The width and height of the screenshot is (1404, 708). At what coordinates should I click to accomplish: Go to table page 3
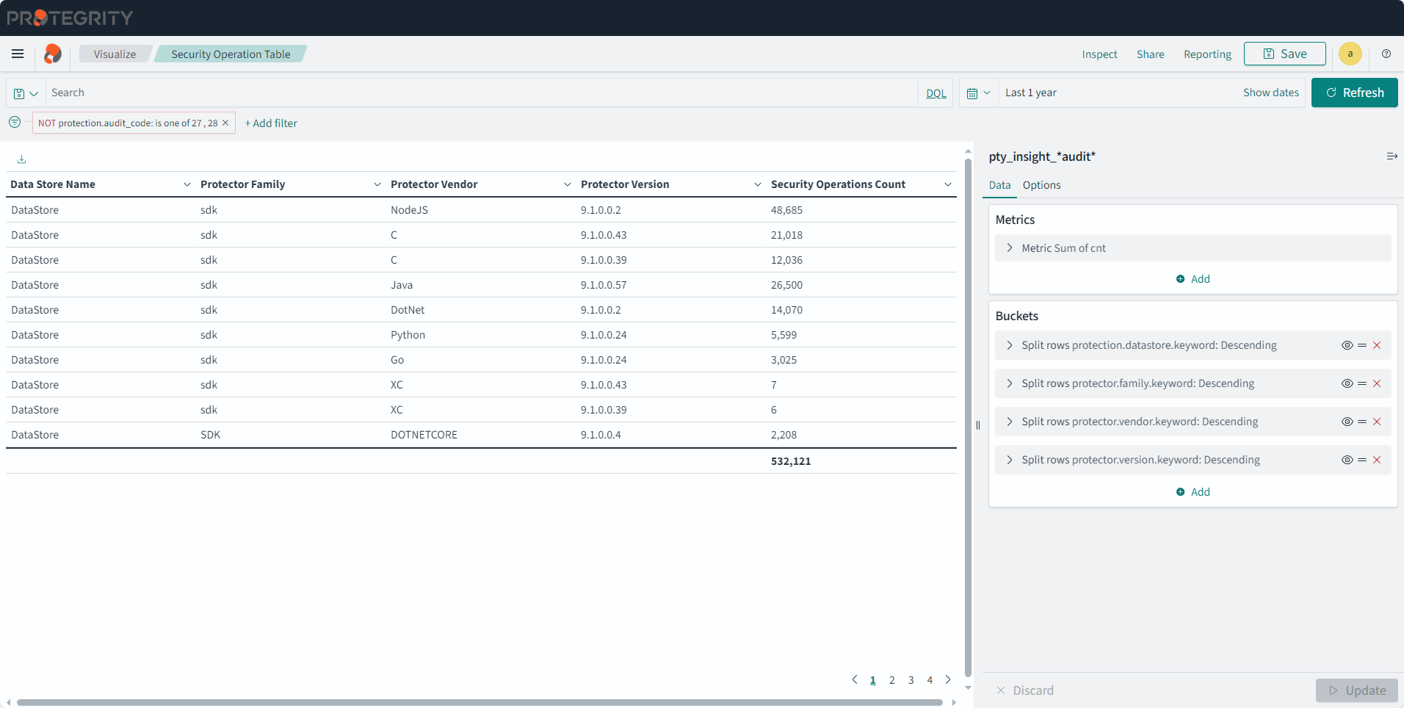tap(911, 680)
